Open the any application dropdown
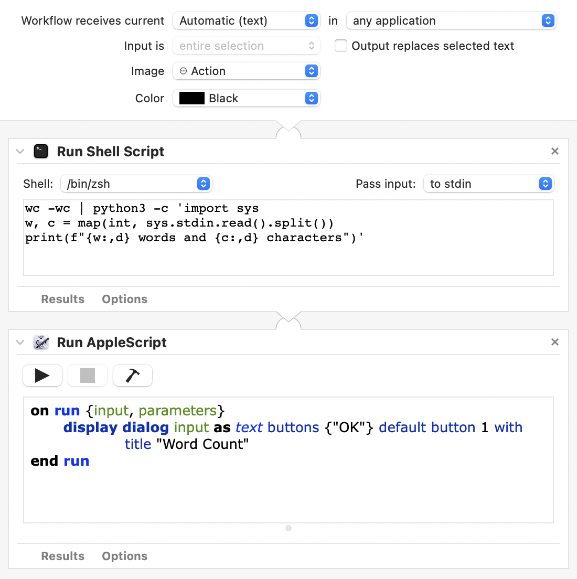The width and height of the screenshot is (577, 579). [452, 20]
